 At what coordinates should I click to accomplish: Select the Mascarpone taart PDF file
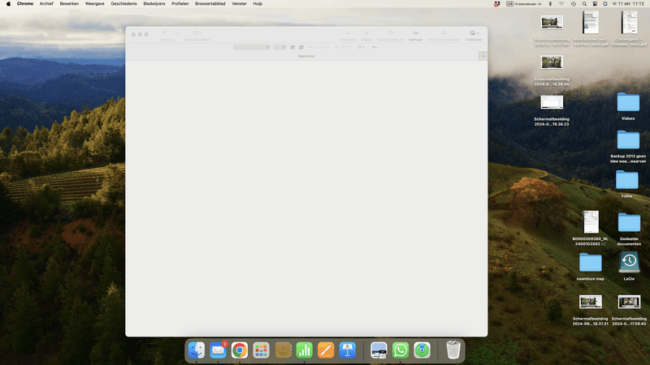tap(591, 23)
